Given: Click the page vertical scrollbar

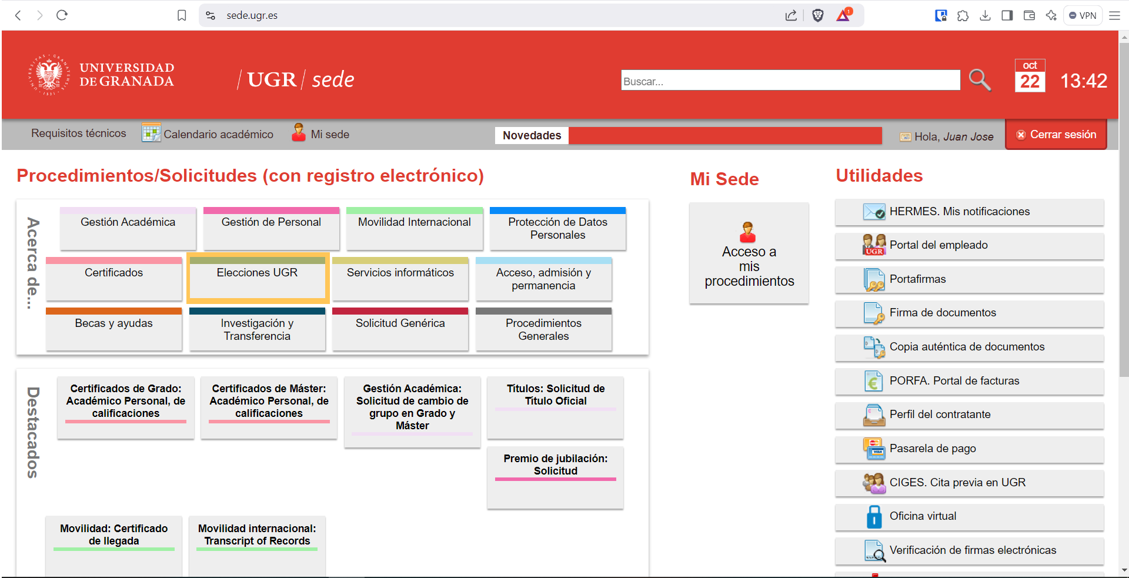Looking at the screenshot, I should pos(1124,209).
